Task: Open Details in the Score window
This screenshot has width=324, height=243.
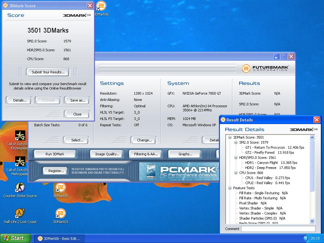Action: [x=20, y=100]
